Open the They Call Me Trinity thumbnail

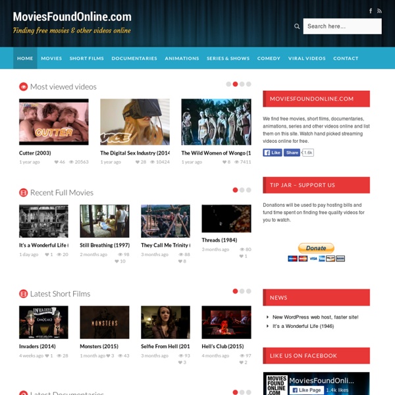click(x=165, y=221)
